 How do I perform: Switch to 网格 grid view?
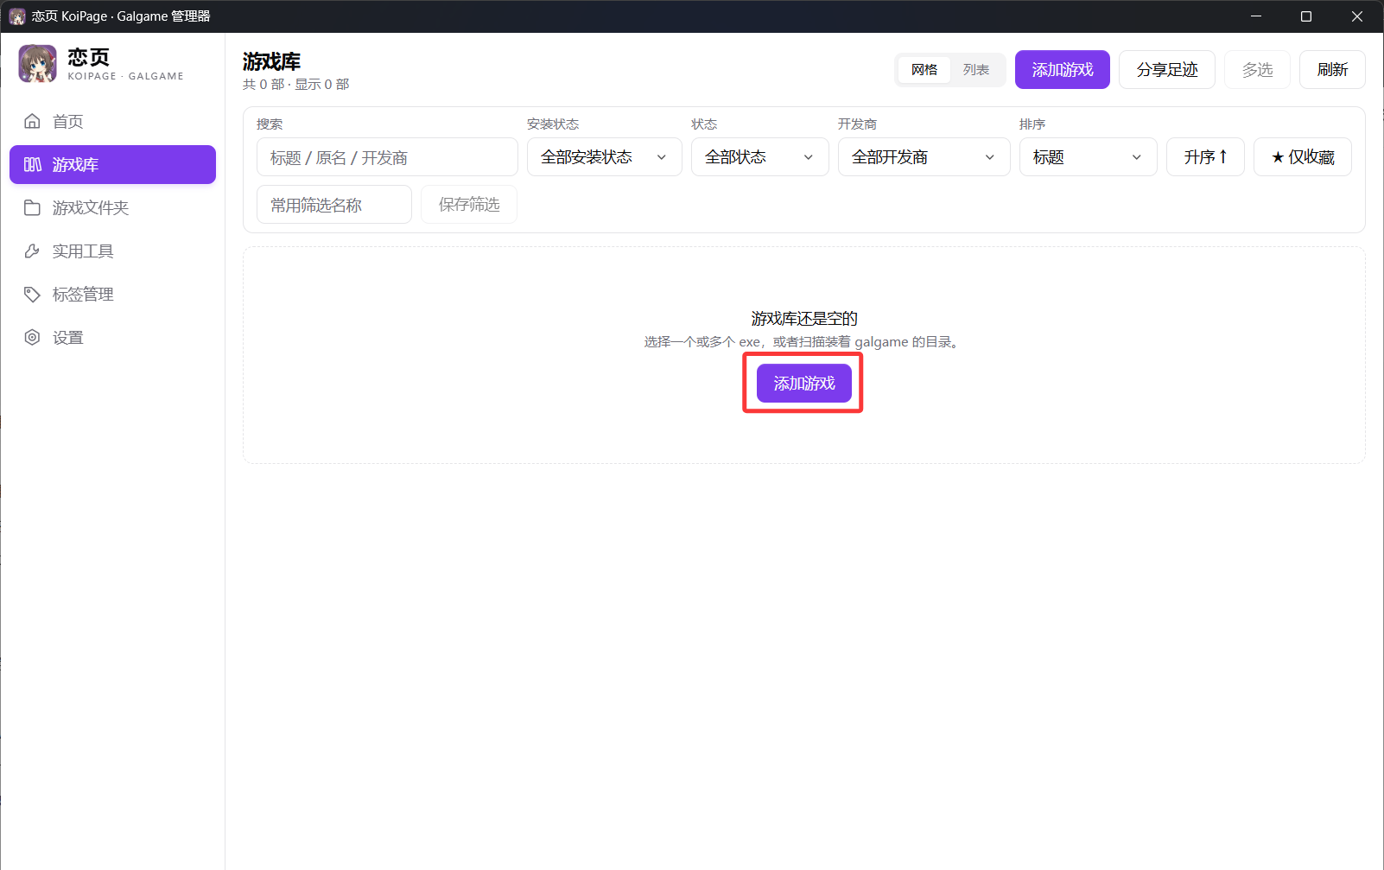pos(924,70)
